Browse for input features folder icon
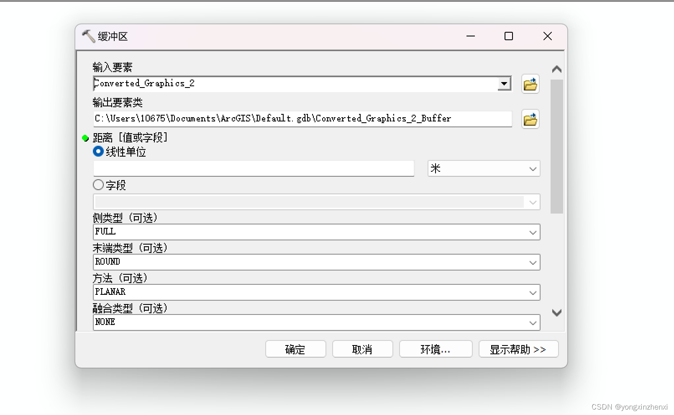The image size is (674, 415). point(530,84)
